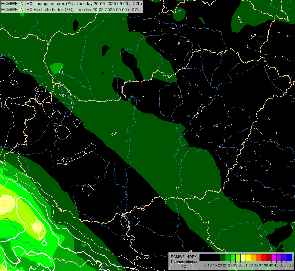Click the 'ECMWF-INDEX' title in the legend
This screenshot has height=271, width=295.
pos(184,257)
